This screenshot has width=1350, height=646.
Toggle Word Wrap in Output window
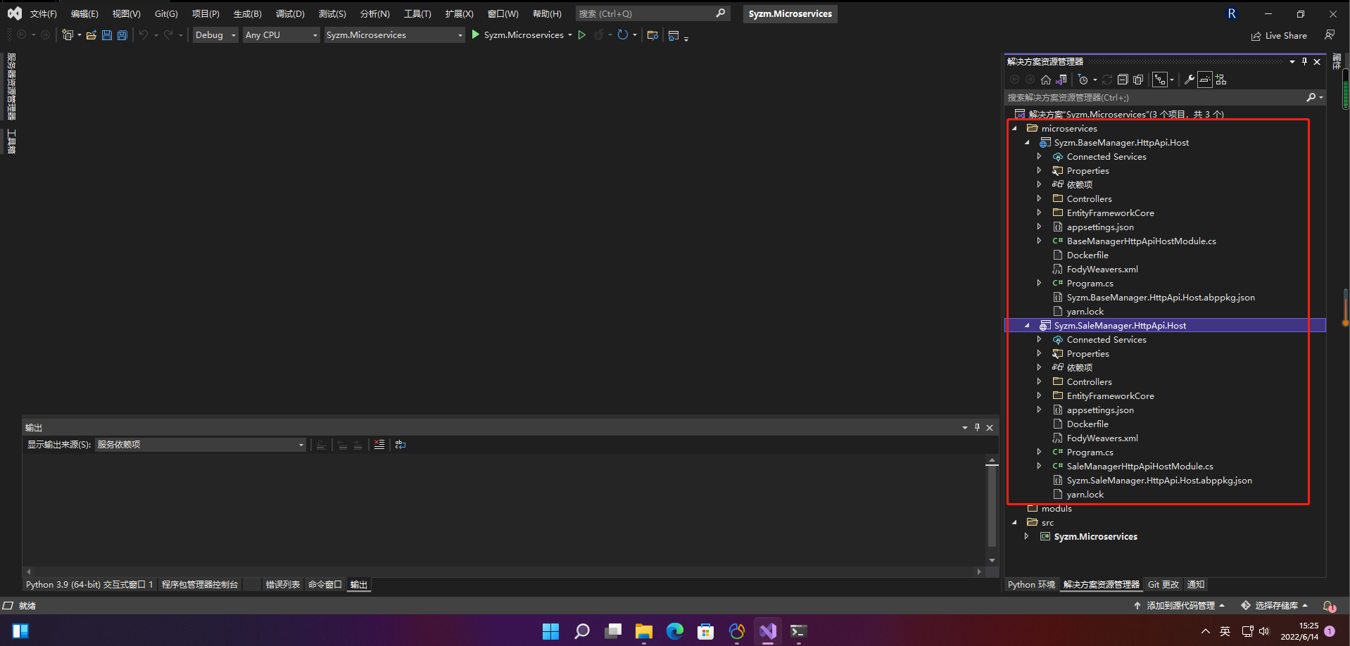(x=400, y=445)
